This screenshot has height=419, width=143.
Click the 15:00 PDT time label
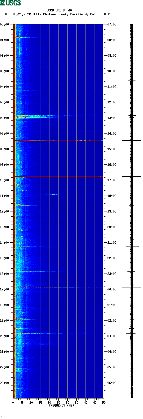coord(4,258)
